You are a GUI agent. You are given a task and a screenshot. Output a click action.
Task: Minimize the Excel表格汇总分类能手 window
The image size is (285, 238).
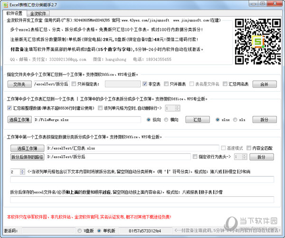254,3
